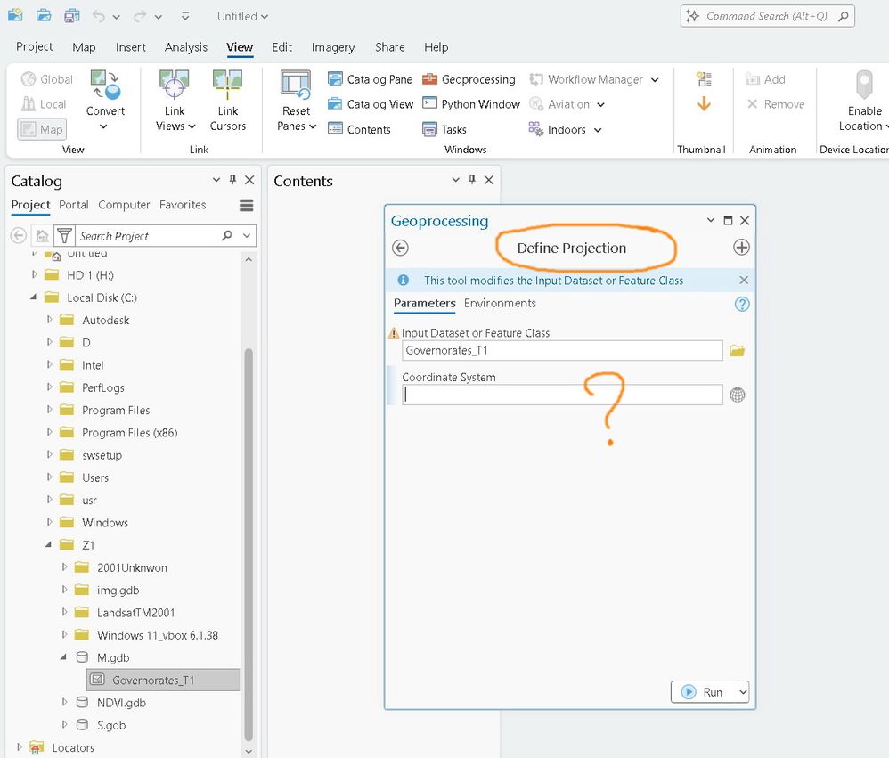
Task: Click Open Project icon in quick access
Action: [x=44, y=15]
